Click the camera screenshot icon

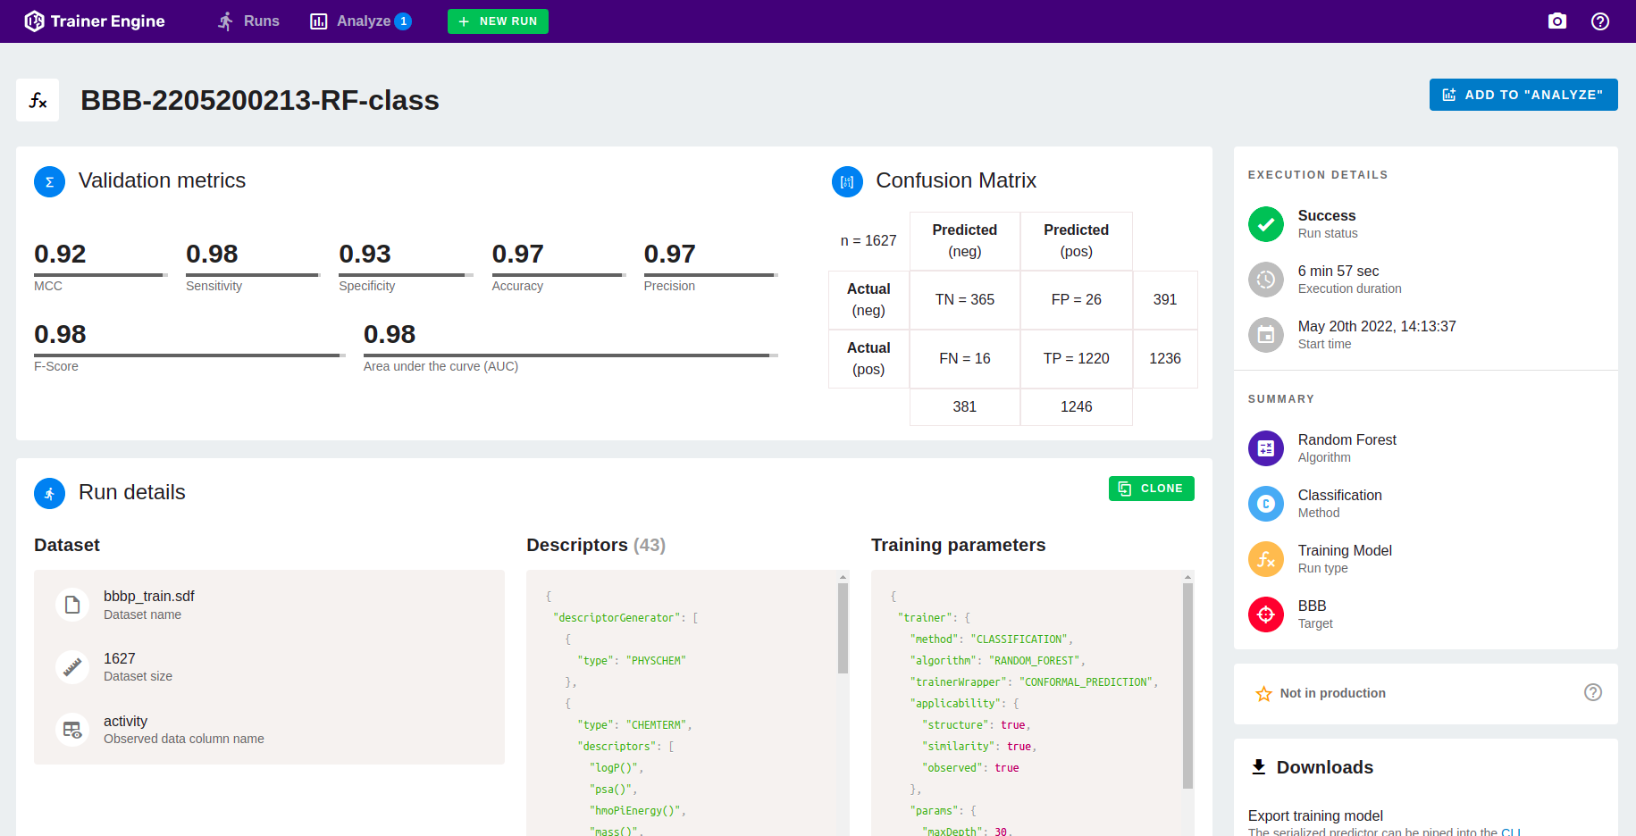pos(1556,21)
